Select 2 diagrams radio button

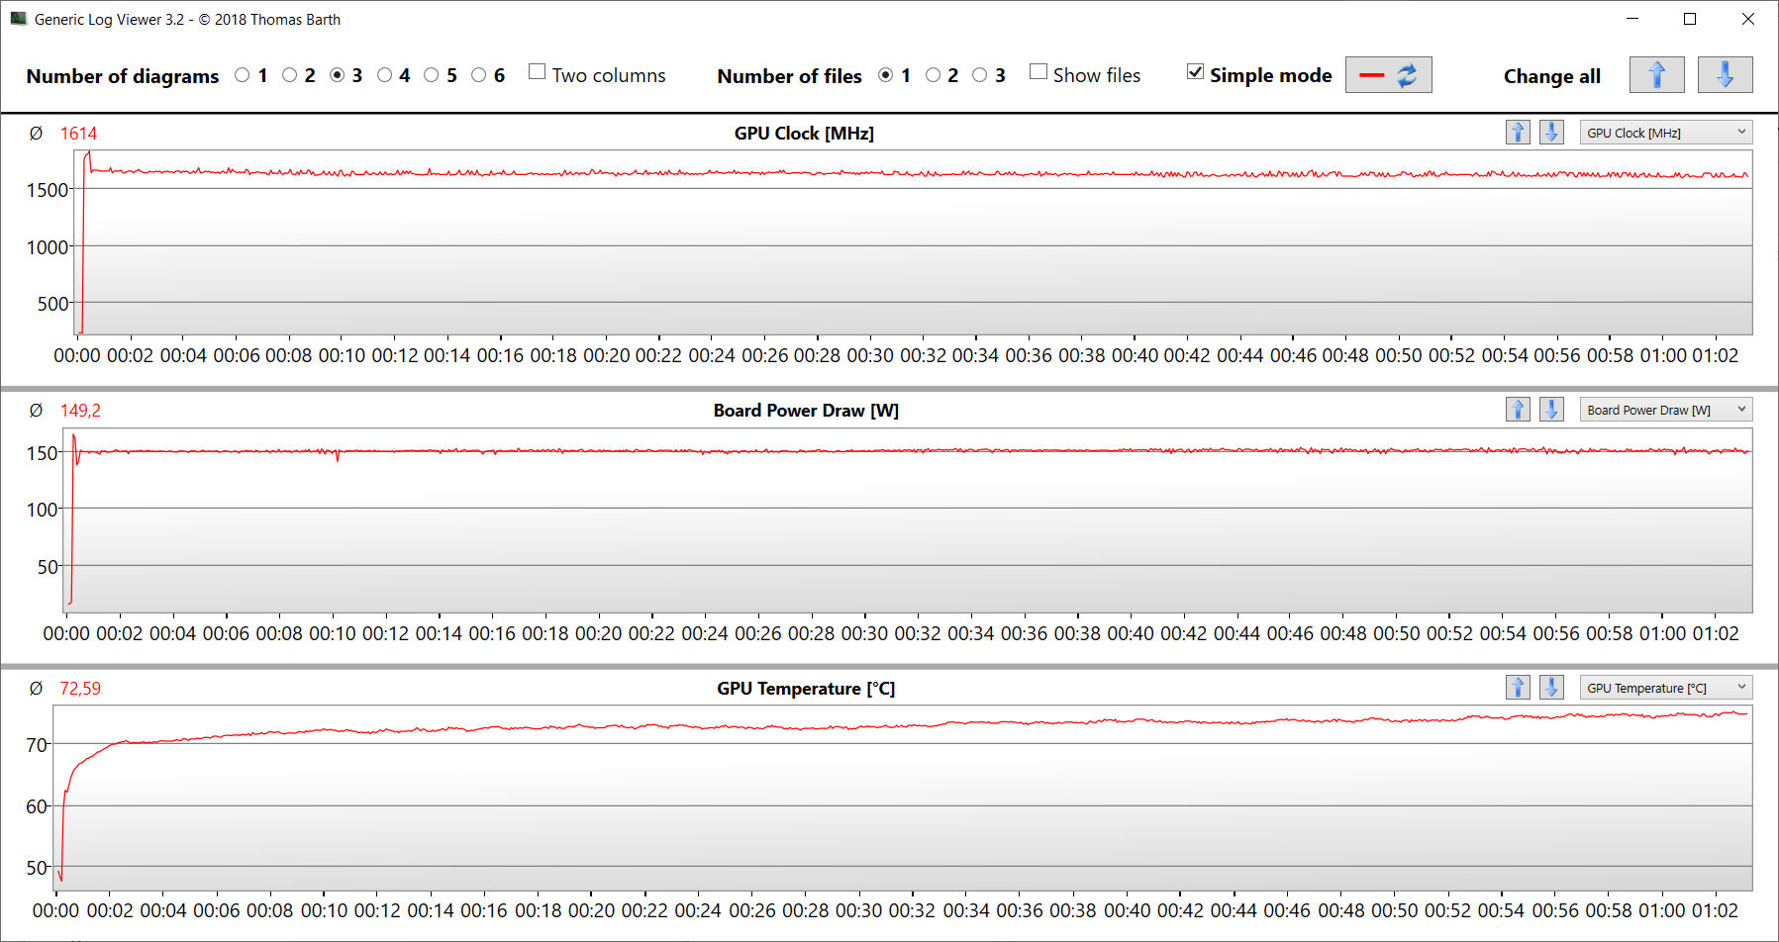point(290,75)
